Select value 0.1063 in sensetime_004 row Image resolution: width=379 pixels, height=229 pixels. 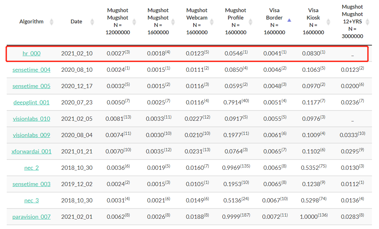[x=311, y=70]
